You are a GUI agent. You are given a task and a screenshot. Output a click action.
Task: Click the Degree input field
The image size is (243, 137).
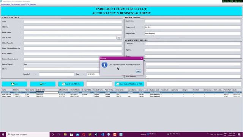click(193, 56)
